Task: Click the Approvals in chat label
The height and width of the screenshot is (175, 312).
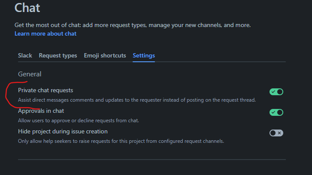Action: pos(41,111)
